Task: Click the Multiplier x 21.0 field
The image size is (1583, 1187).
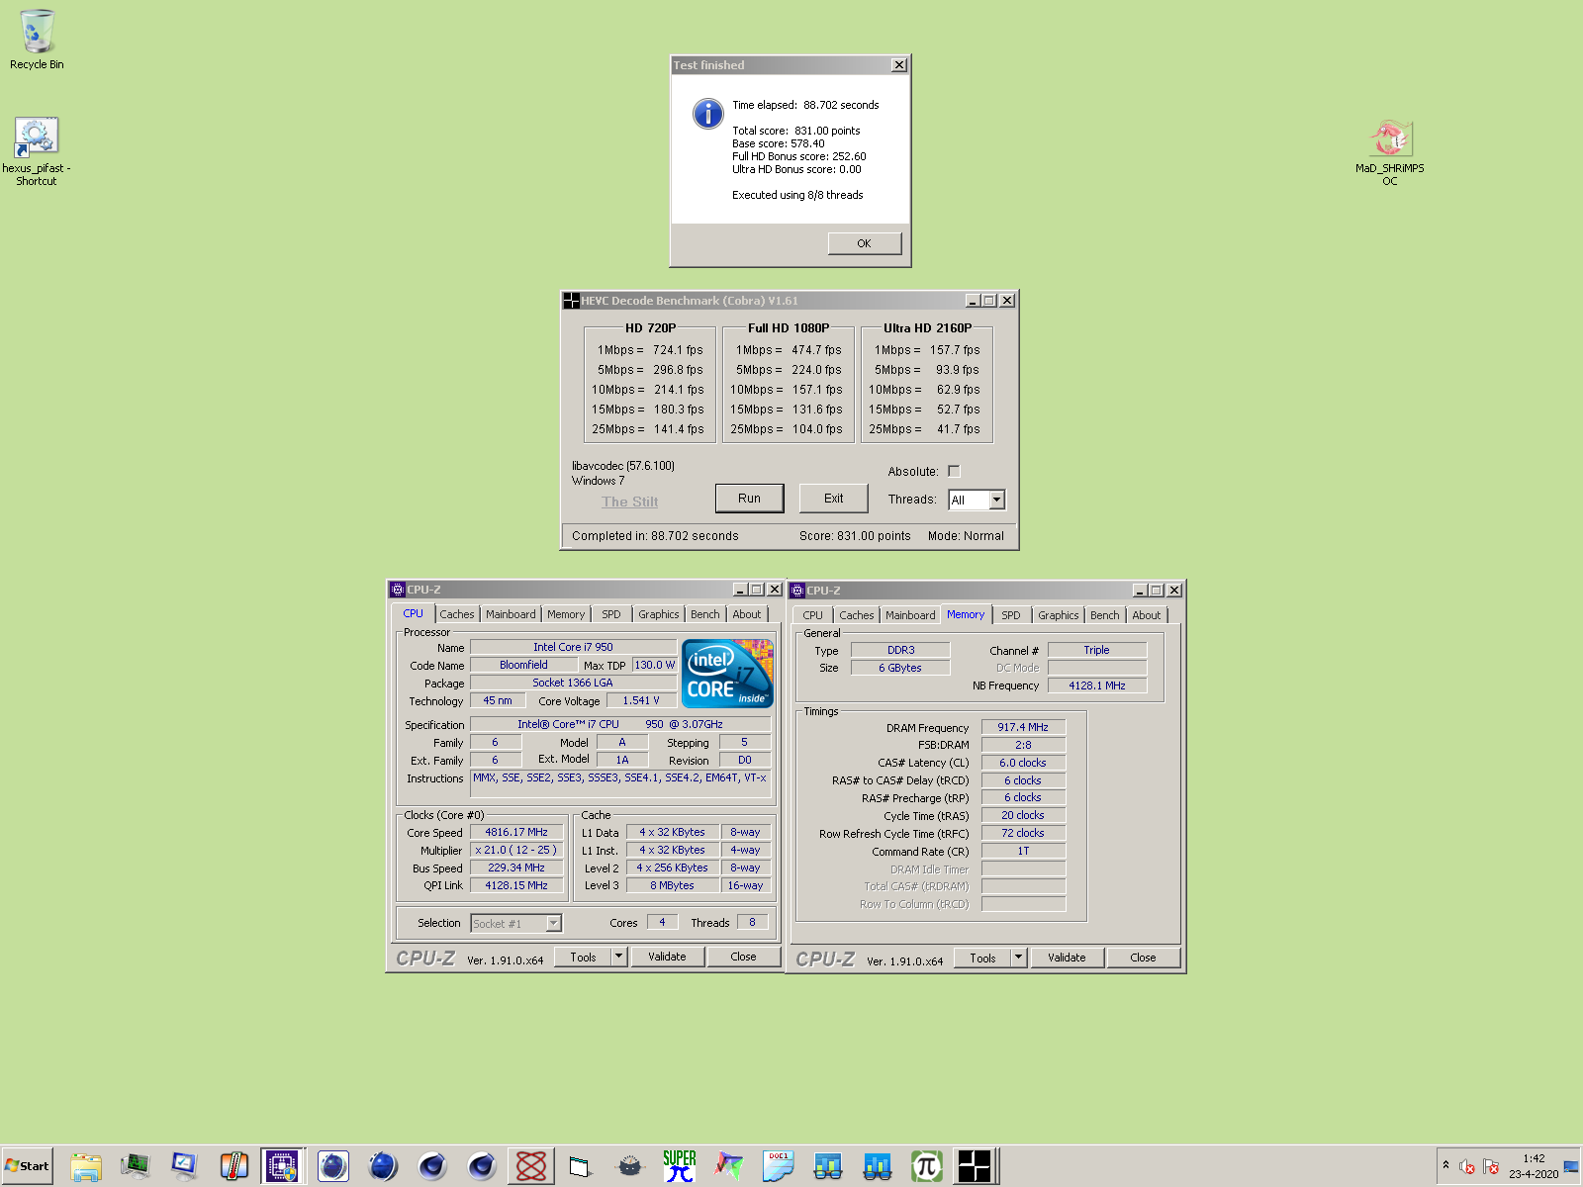Action: coord(516,850)
